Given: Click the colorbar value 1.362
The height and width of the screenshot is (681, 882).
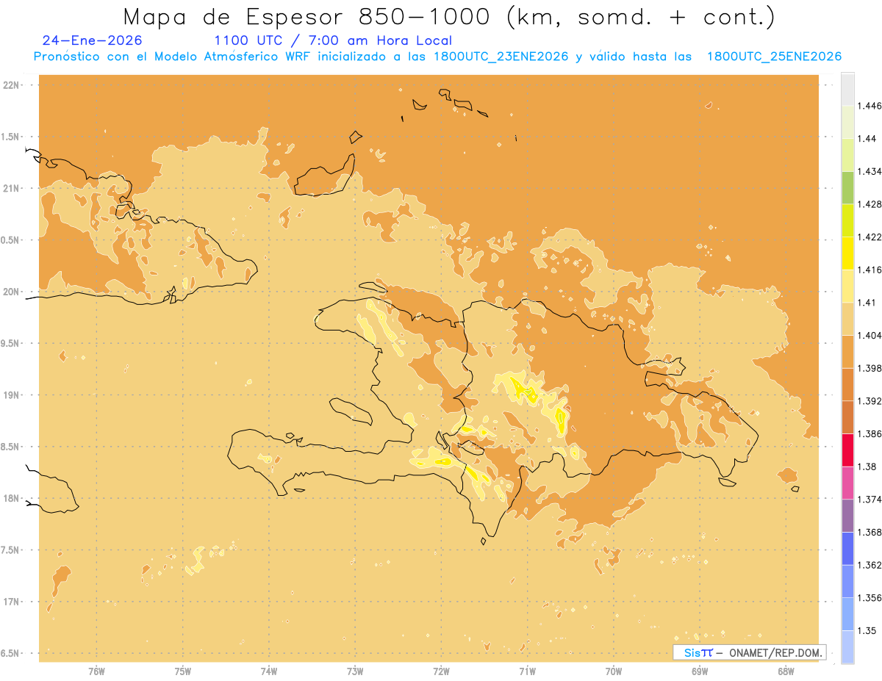Looking at the screenshot, I should click(x=870, y=565).
